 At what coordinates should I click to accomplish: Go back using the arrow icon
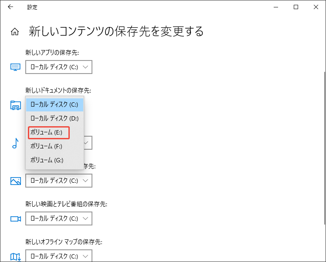coord(10,7)
